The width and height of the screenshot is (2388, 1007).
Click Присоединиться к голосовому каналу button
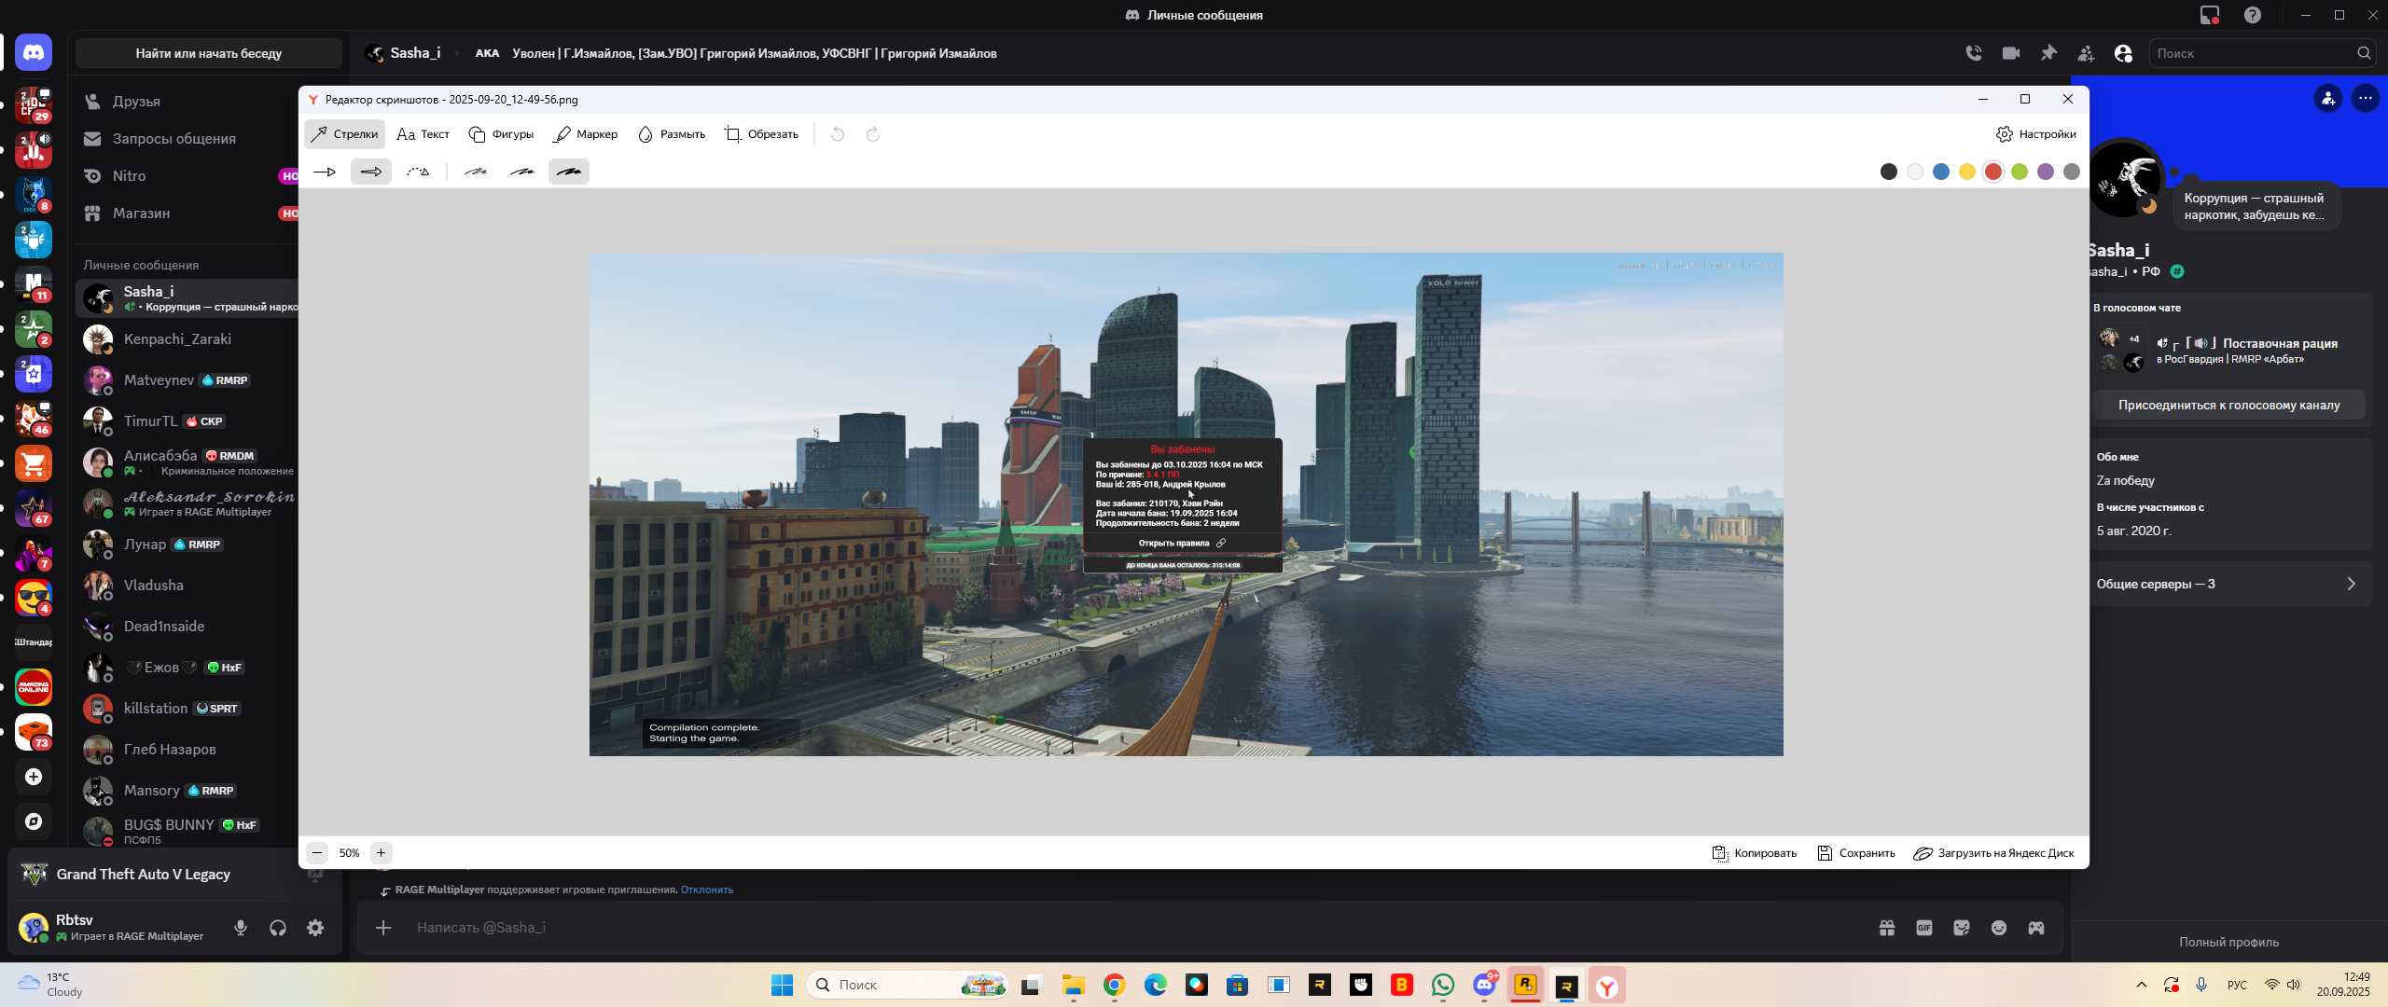pos(2228,405)
